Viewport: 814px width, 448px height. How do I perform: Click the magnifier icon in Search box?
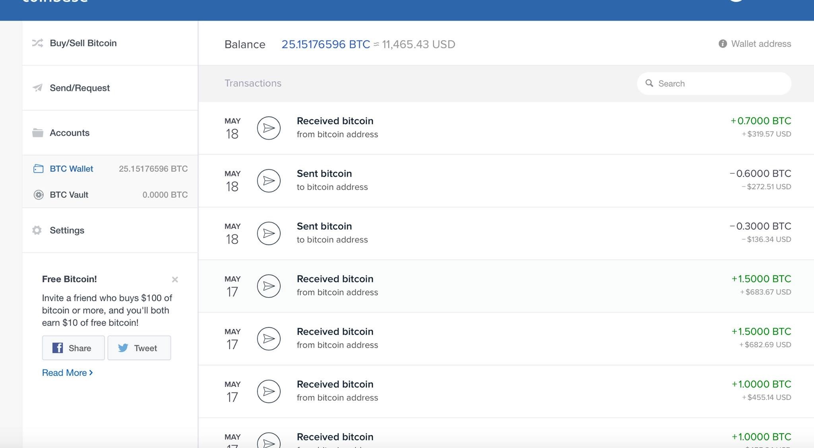click(x=649, y=83)
